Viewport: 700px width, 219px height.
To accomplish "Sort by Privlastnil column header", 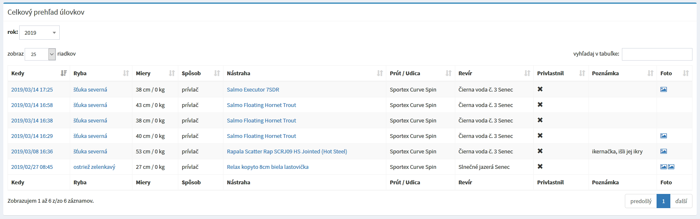I will pos(561,73).
